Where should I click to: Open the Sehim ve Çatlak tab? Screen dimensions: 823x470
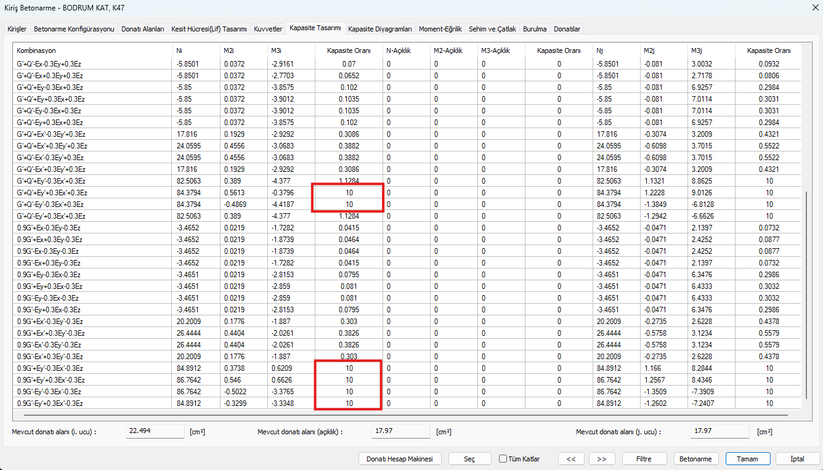coord(492,29)
